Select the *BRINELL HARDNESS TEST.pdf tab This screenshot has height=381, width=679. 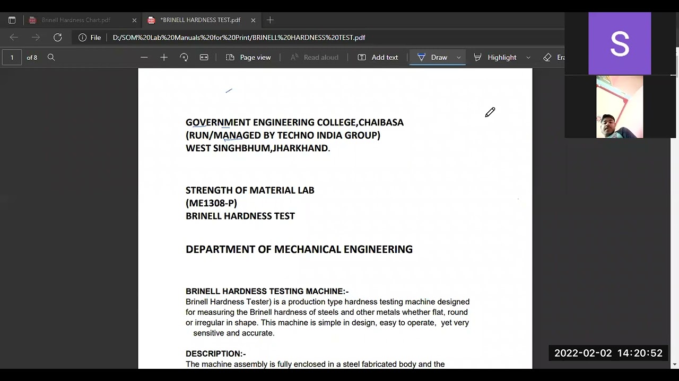point(201,20)
